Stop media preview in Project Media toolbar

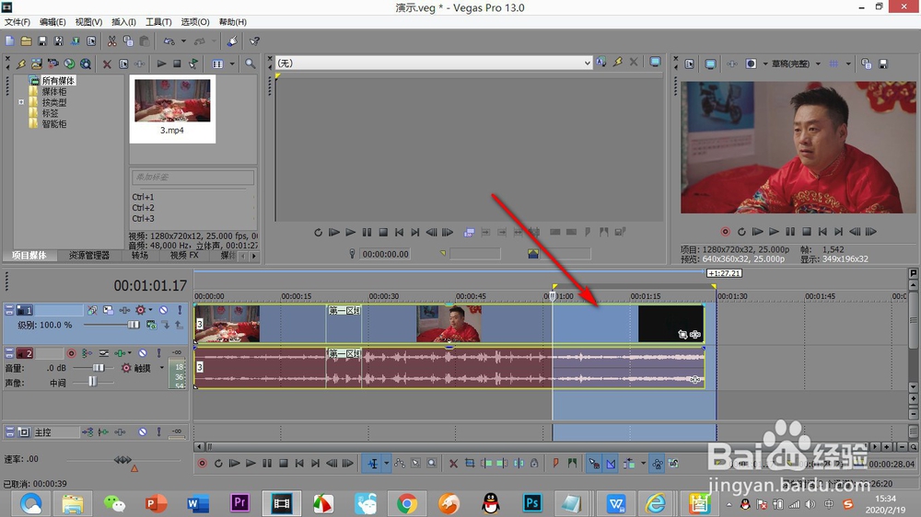click(x=177, y=63)
